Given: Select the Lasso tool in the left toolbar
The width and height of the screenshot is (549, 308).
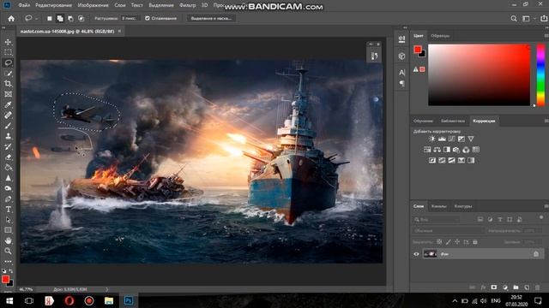Looking at the screenshot, I should [8, 62].
